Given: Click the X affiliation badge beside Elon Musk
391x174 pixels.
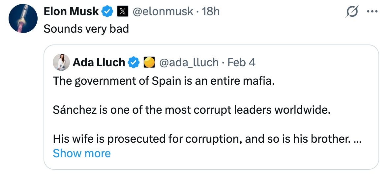Looking at the screenshot, I should tap(122, 12).
